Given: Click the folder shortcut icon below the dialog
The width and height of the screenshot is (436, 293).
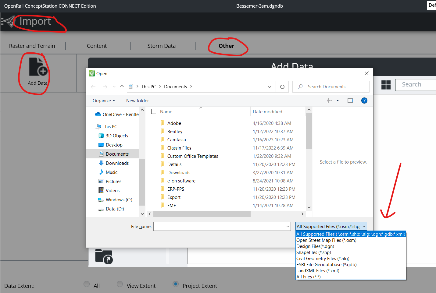Looking at the screenshot, I should [x=104, y=256].
